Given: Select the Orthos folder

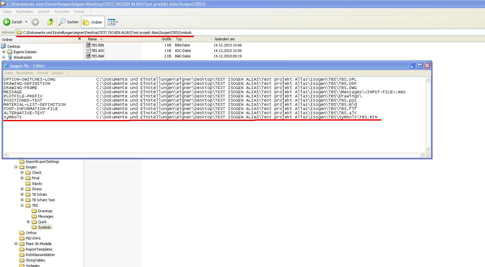Looking at the screenshot, I should (31, 233).
